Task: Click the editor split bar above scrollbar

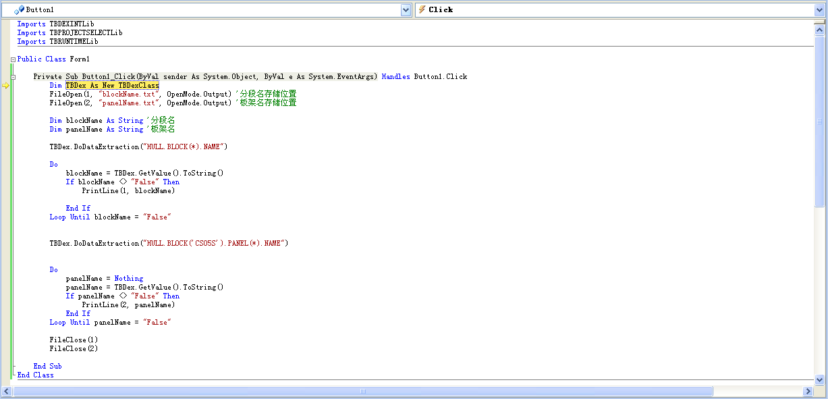Action: click(x=819, y=22)
